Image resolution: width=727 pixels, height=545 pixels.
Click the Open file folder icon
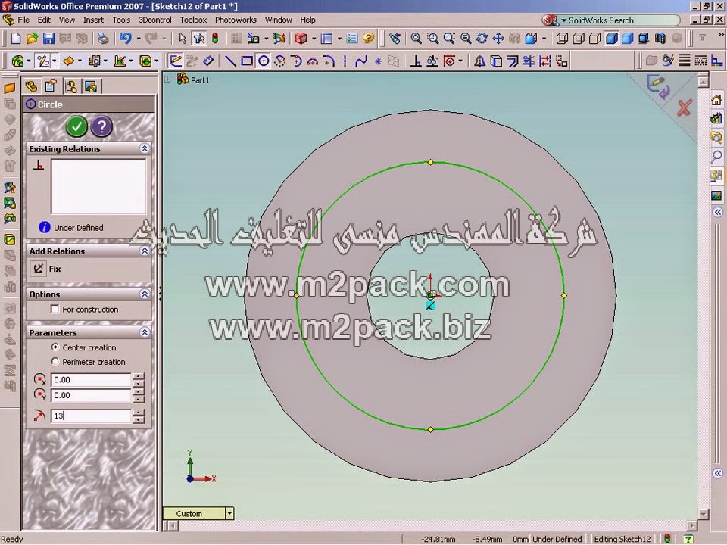[32, 39]
